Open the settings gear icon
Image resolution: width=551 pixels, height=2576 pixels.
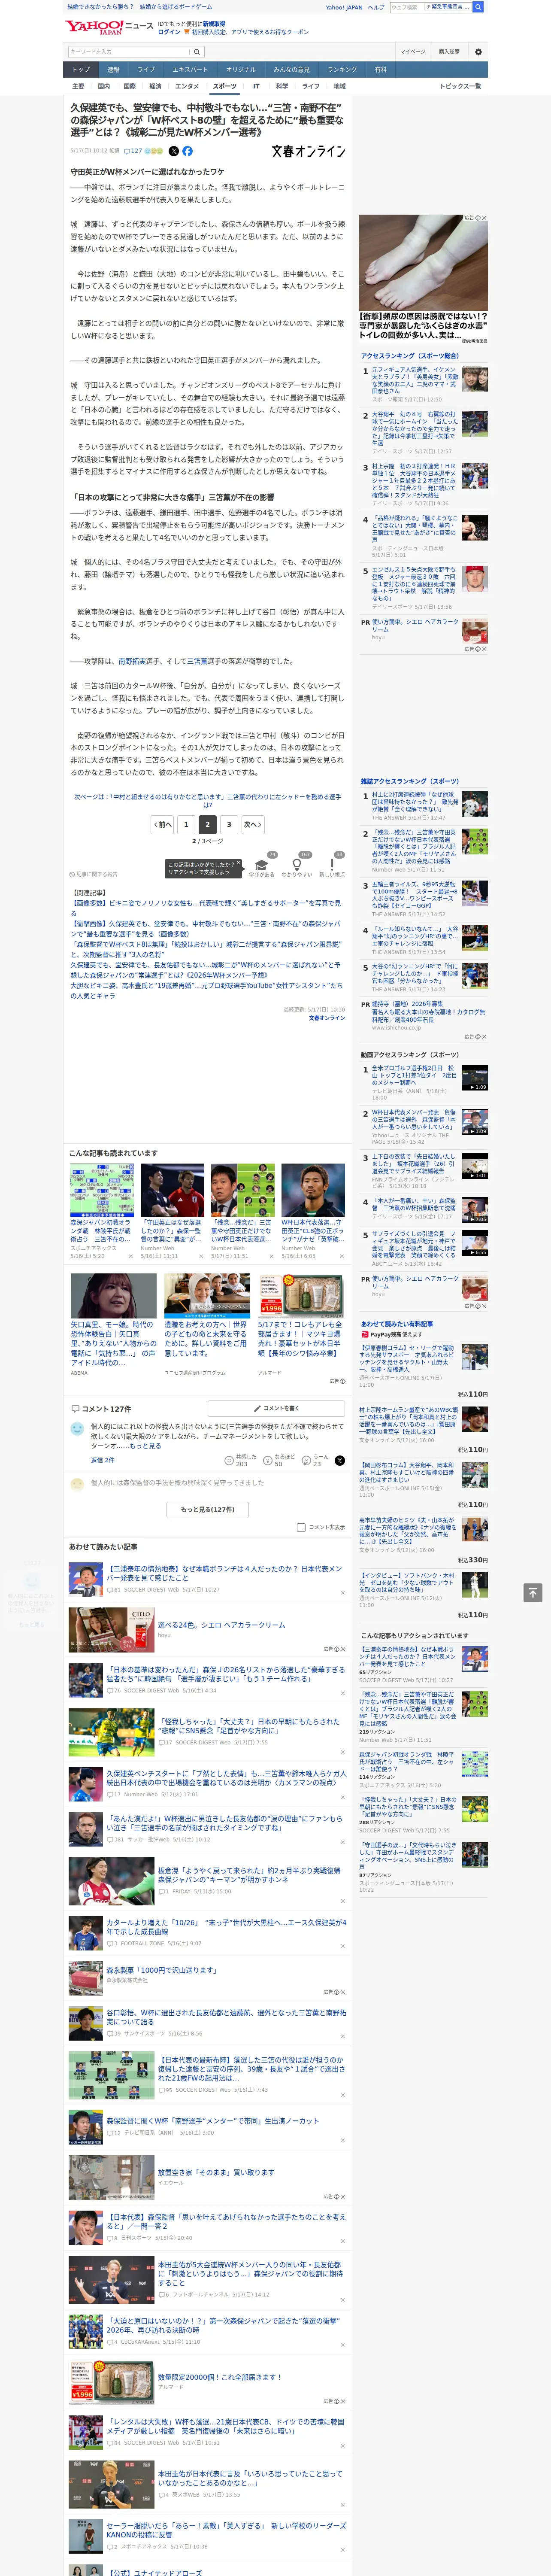click(478, 52)
